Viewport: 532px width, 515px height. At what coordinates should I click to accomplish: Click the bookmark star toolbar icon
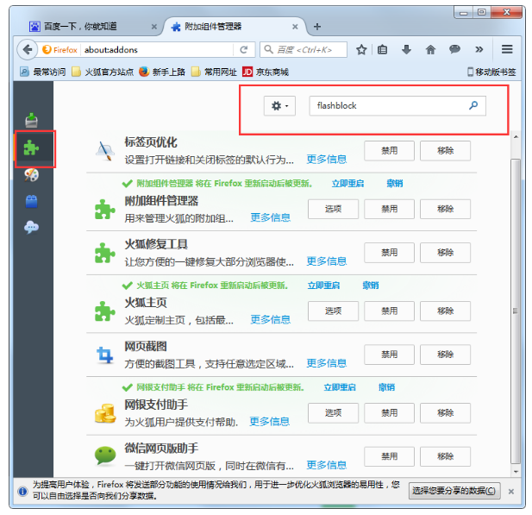tap(361, 50)
